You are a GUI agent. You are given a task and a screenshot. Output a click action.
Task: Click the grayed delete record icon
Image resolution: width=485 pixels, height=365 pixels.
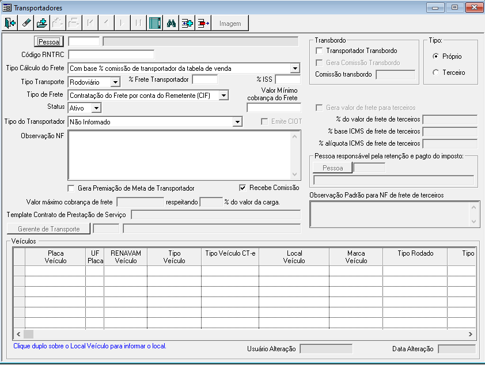[74, 23]
